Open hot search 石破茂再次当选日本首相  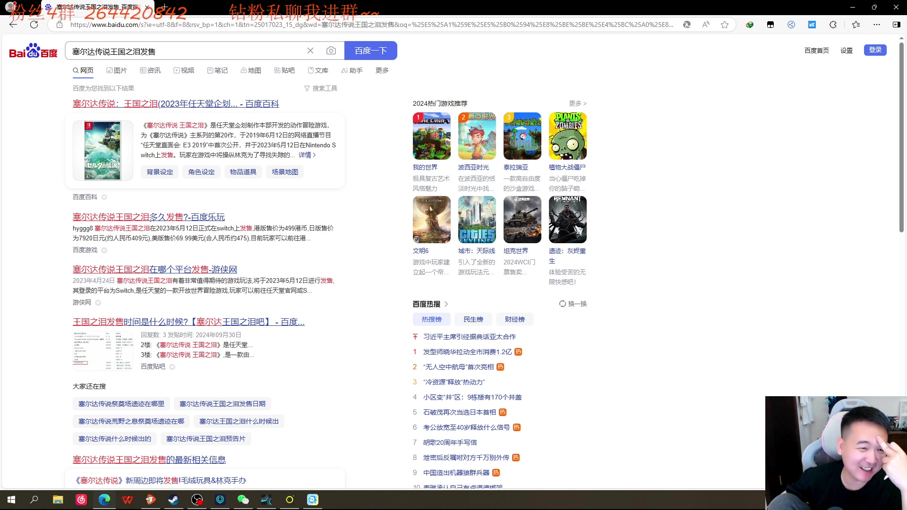tap(460, 412)
